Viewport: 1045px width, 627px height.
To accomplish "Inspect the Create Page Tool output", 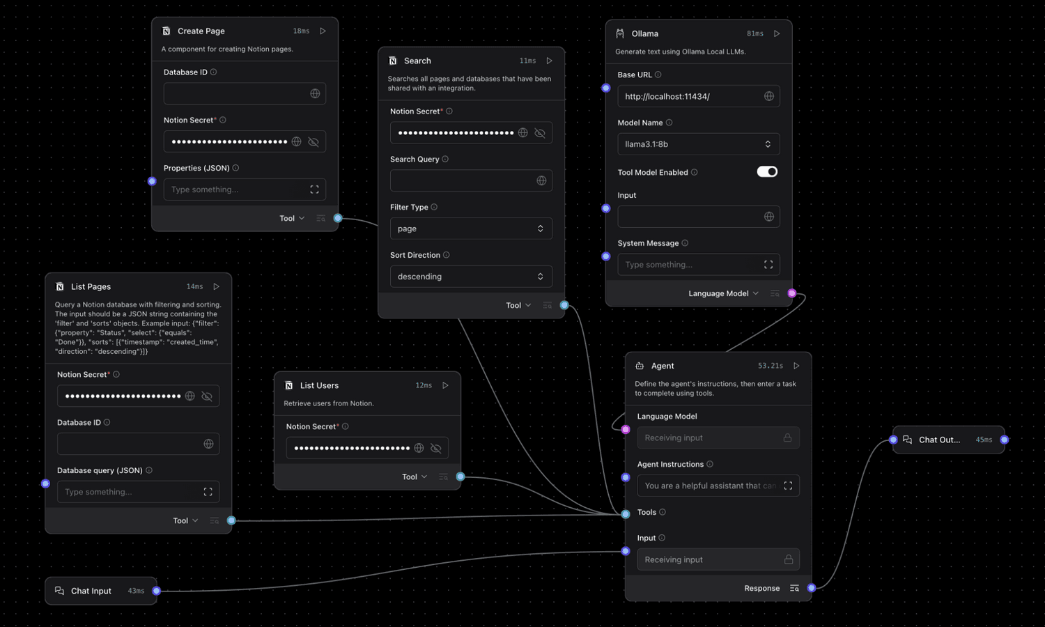I will pyautogui.click(x=320, y=219).
